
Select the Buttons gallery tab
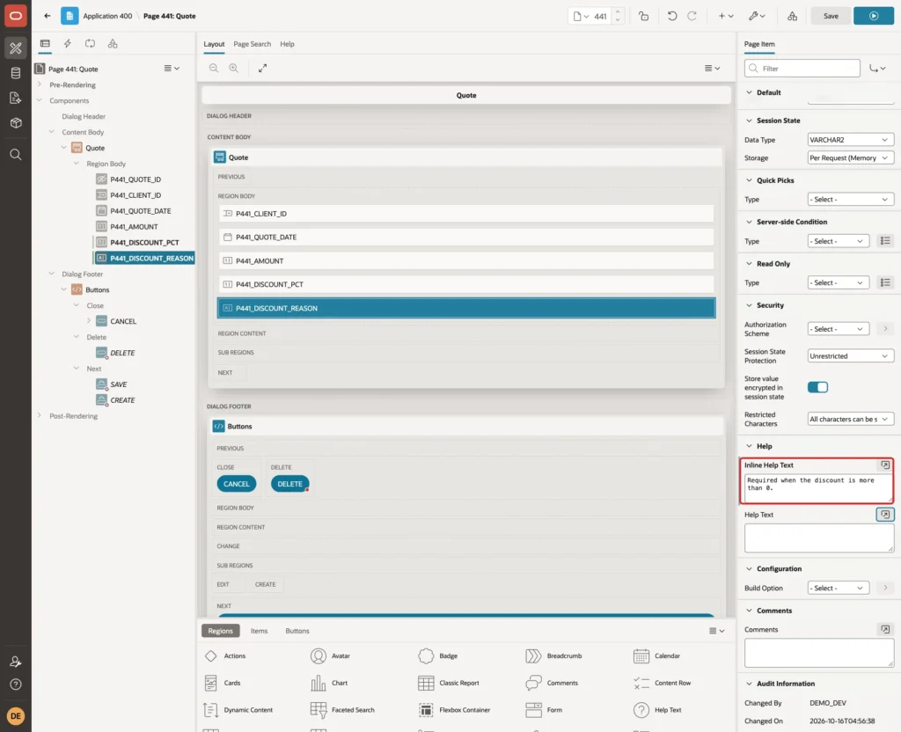(x=297, y=631)
